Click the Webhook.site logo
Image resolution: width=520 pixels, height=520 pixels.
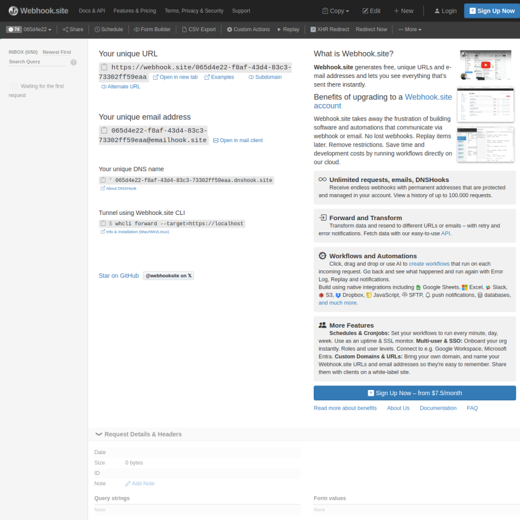[x=39, y=10]
